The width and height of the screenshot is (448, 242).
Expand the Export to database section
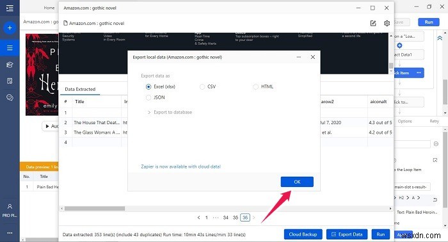170,112
